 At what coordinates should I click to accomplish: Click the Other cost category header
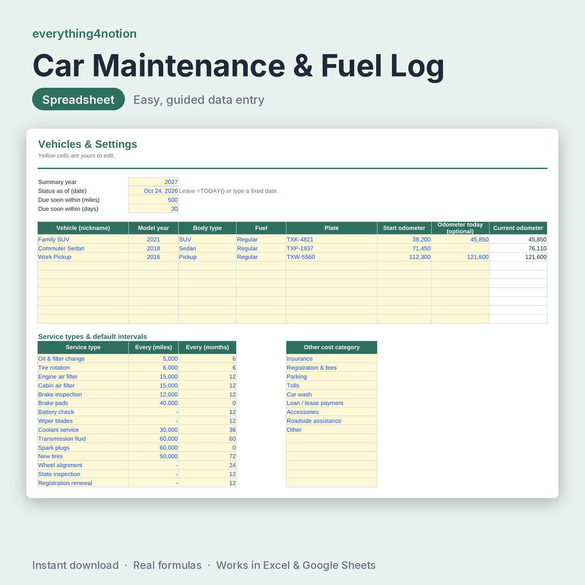[332, 347]
